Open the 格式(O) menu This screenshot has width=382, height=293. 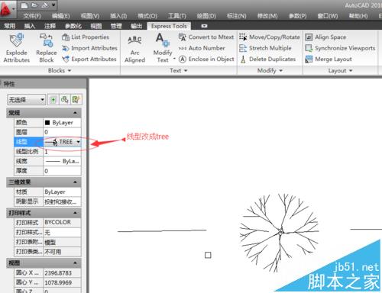tap(147, 16)
